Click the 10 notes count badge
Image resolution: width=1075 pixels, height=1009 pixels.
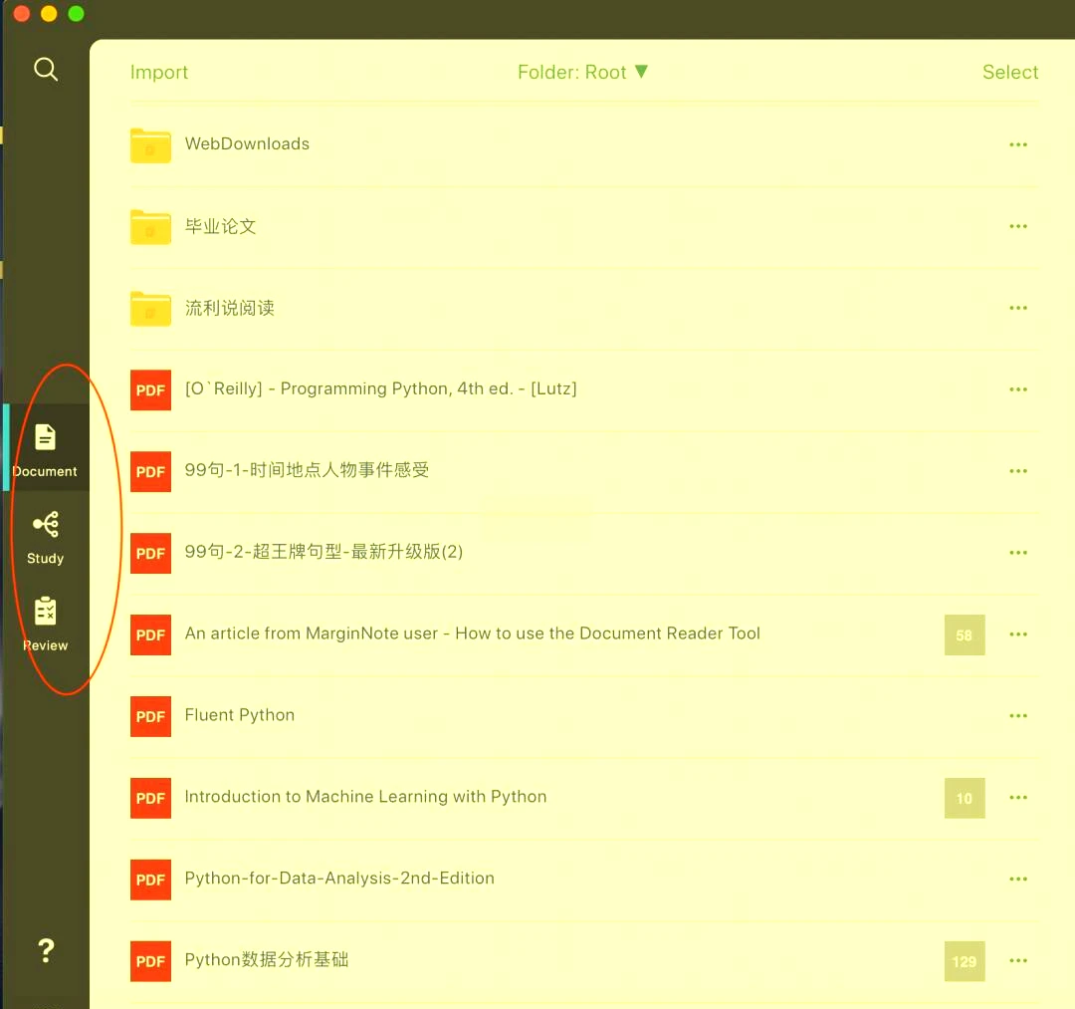pyautogui.click(x=964, y=799)
